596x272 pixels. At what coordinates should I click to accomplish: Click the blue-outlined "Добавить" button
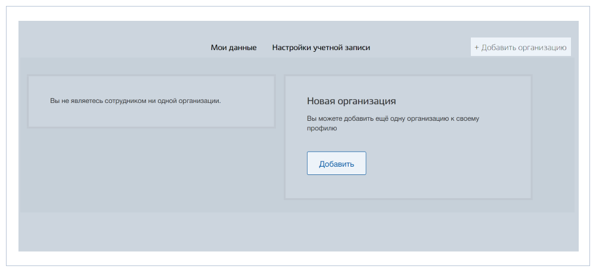(336, 164)
